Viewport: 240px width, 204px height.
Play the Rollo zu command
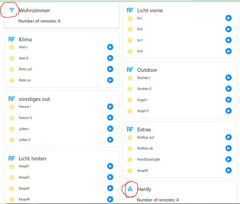tap(110, 80)
